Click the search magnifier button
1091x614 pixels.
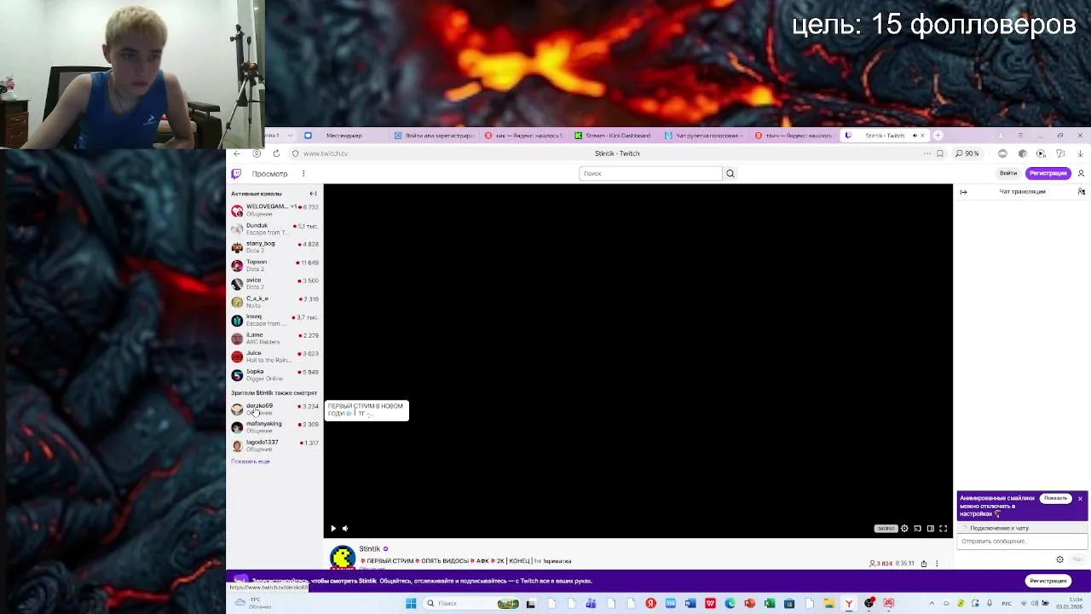[730, 173]
